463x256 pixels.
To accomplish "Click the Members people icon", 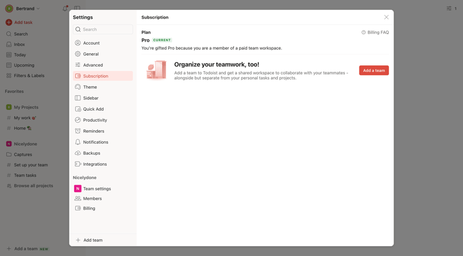I will click(x=78, y=198).
